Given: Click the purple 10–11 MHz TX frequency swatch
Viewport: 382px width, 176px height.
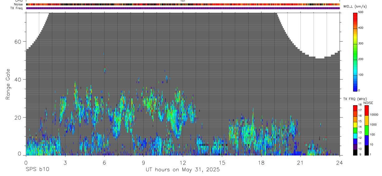Looking at the screenshot, I should click(x=355, y=147).
